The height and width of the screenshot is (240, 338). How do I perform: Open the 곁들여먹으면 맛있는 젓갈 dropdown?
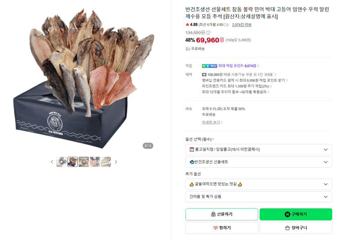[259, 184]
